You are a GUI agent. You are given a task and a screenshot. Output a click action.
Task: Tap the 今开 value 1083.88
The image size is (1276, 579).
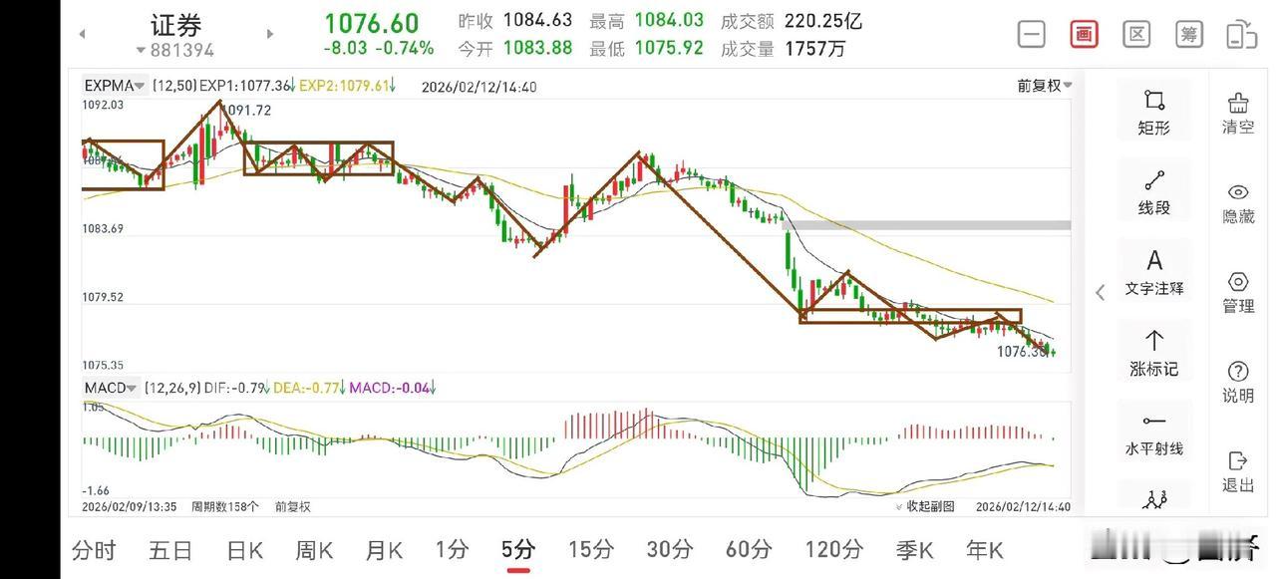537,48
